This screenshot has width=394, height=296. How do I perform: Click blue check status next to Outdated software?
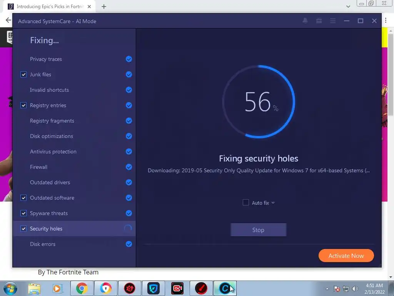[x=129, y=198]
